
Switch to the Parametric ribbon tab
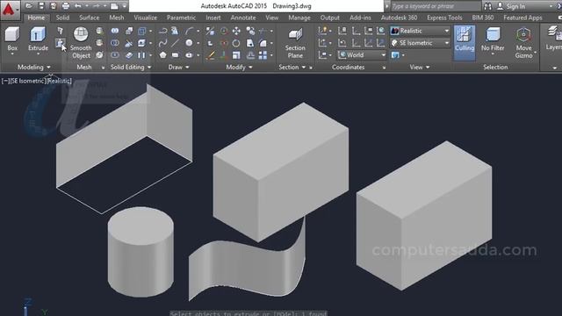point(182,18)
